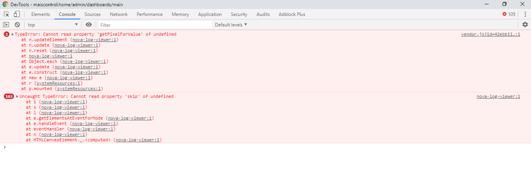531x172 pixels.
Task: Click the red badge showing 103 errors
Action: coord(9,96)
